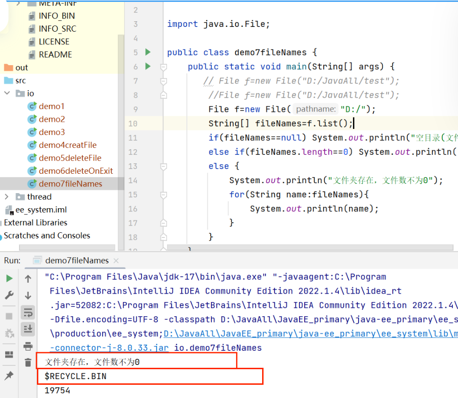Screen dimensions: 458x398
Task: Select demo6deleteOnExit class
Action: point(76,171)
